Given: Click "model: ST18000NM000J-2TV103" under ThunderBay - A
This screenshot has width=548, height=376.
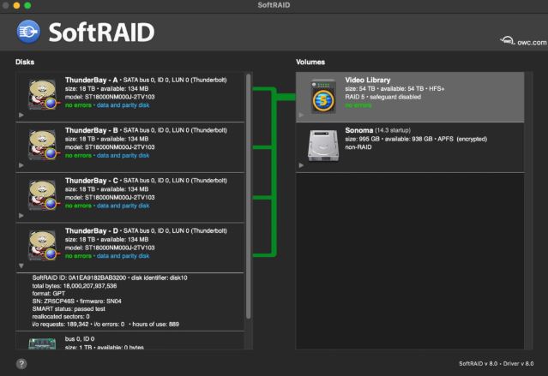Looking at the screenshot, I should [110, 97].
